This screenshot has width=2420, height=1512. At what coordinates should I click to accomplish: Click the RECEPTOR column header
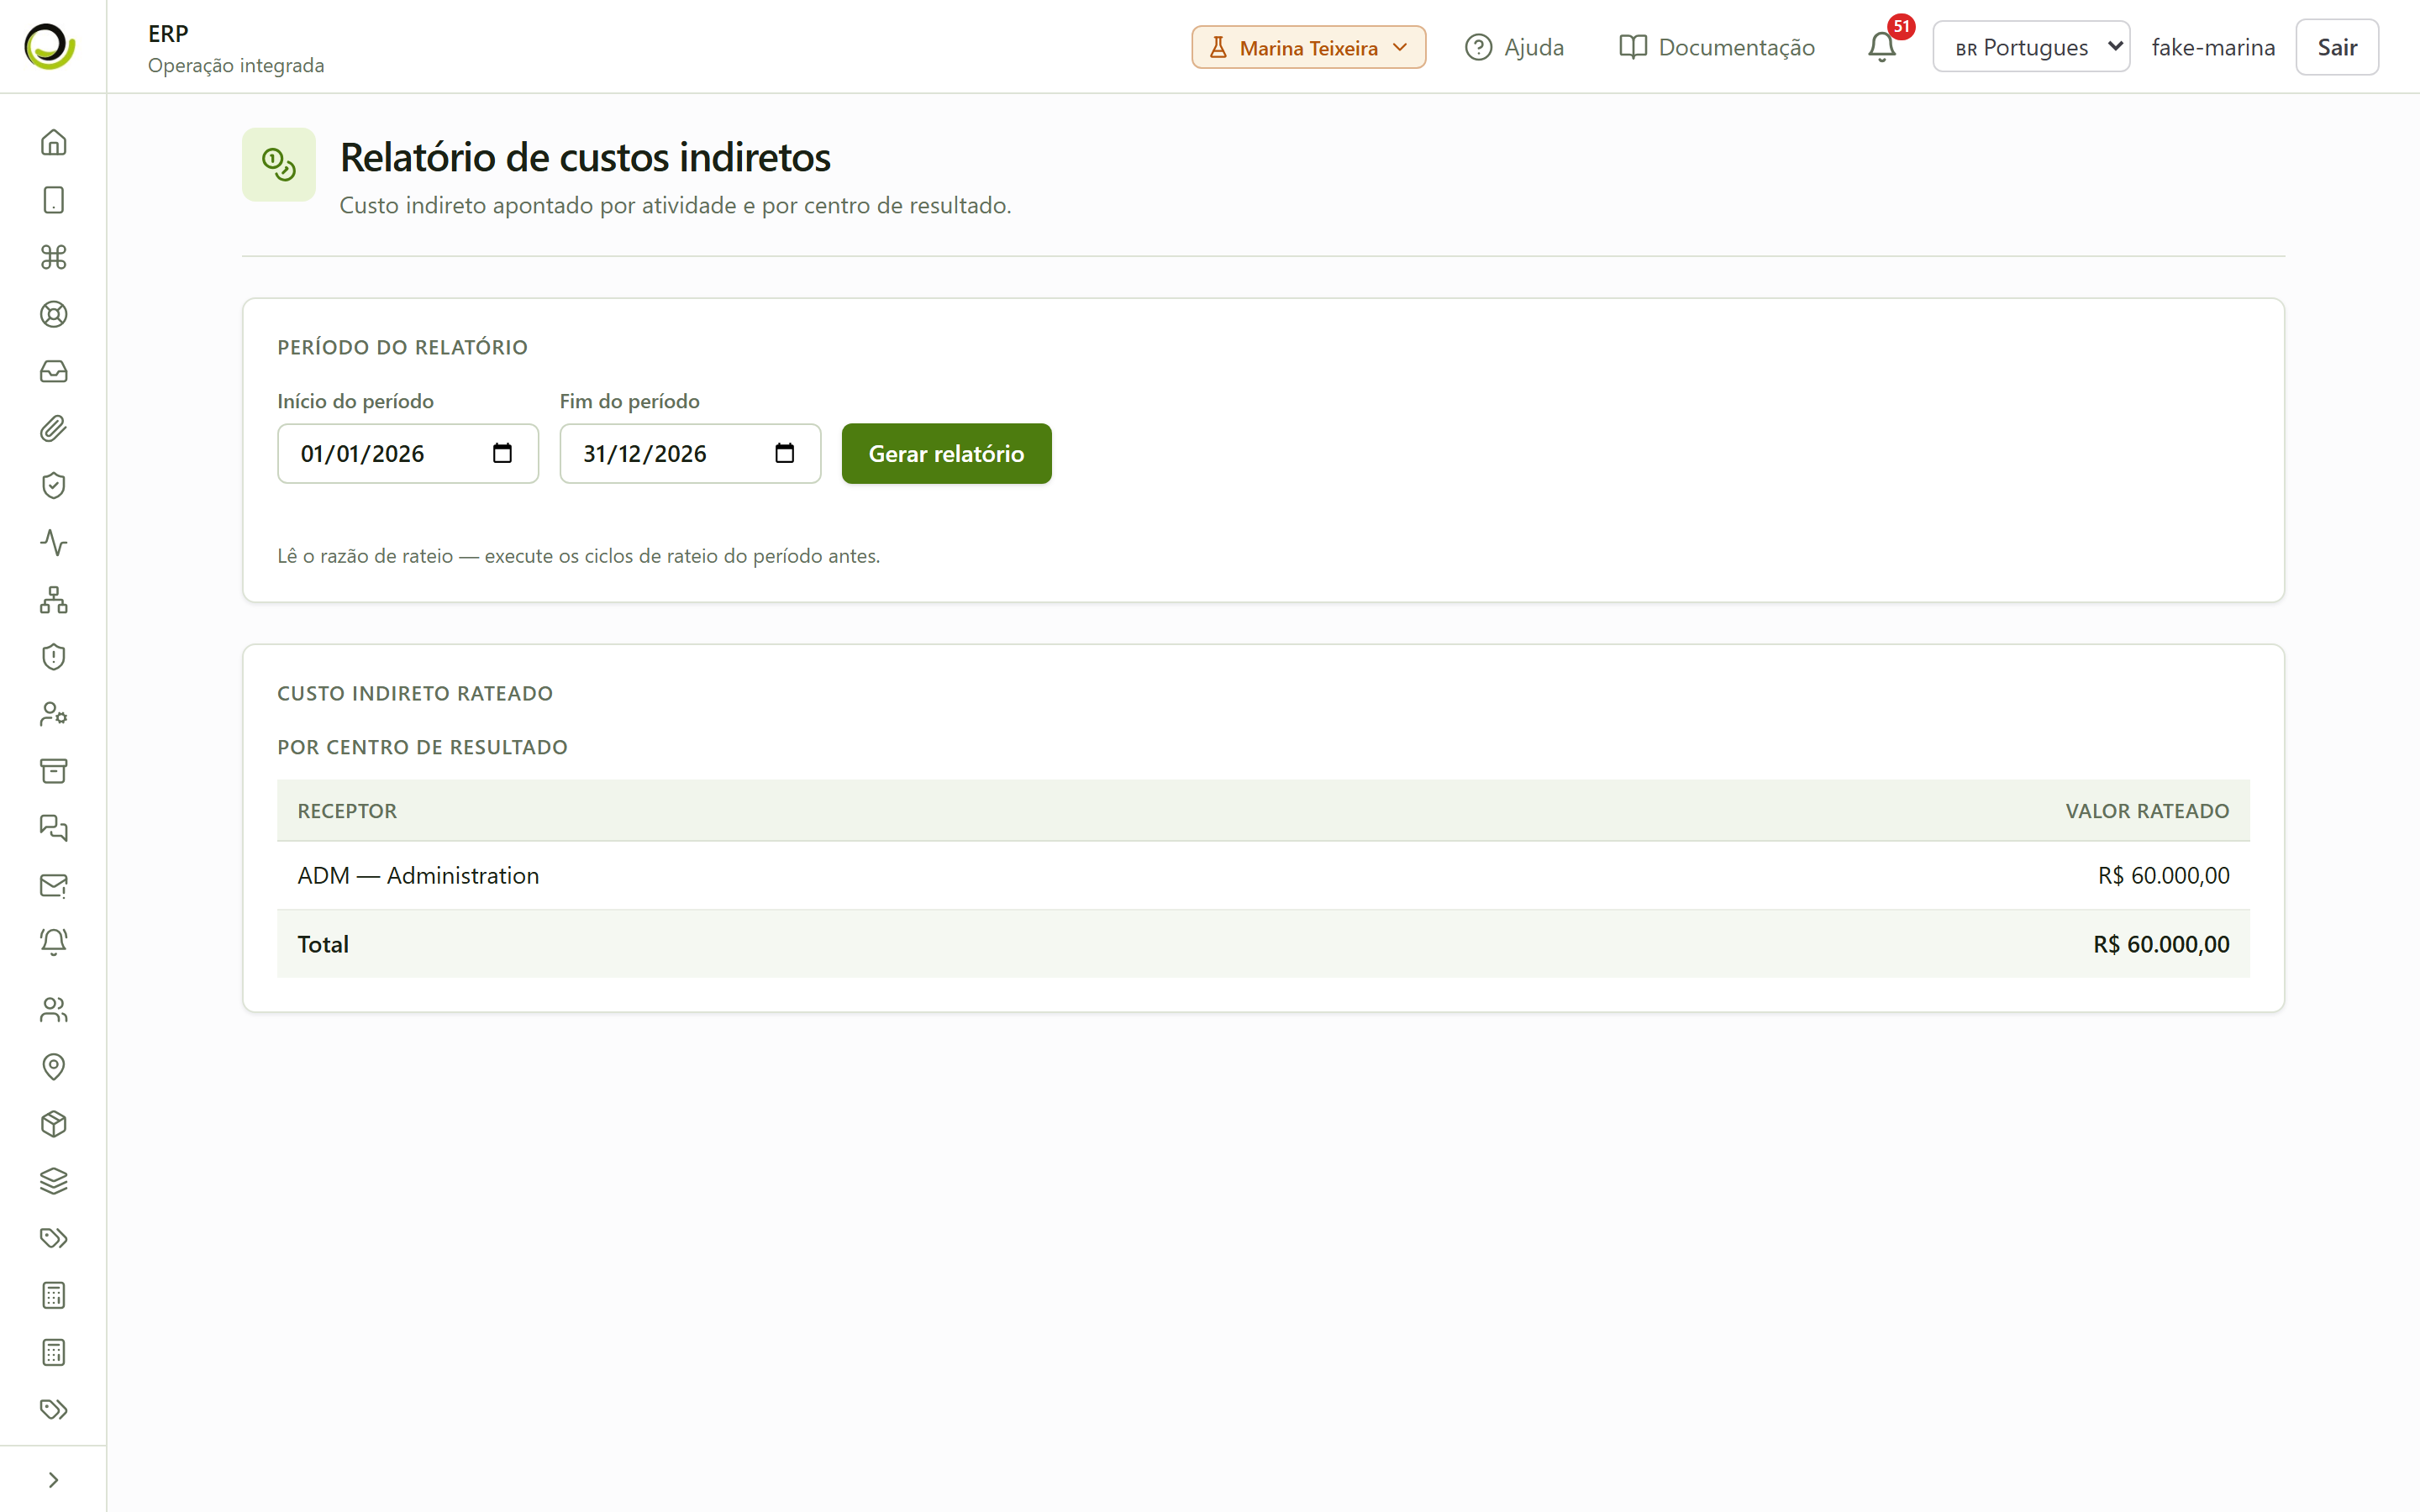(347, 811)
